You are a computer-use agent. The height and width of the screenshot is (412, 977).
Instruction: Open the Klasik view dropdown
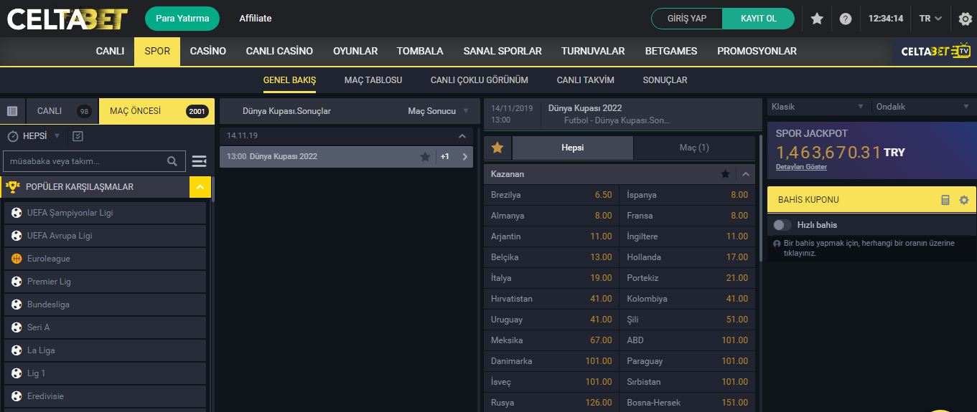pyautogui.click(x=818, y=107)
